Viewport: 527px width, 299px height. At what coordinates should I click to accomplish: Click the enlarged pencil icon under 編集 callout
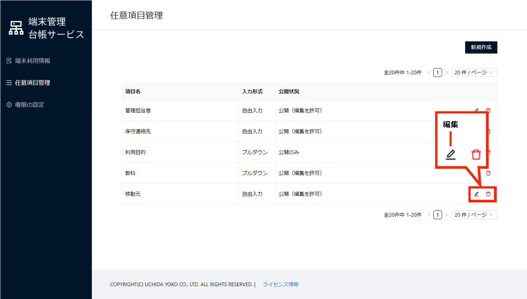point(451,154)
